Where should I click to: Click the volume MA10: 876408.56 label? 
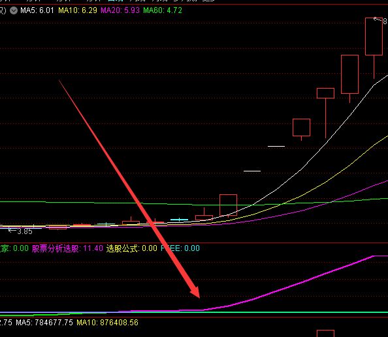[x=107, y=323]
